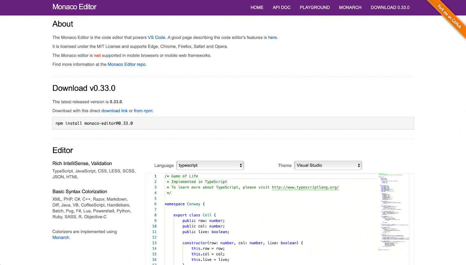466x265 pixels.
Task: Click the 'Download v0.33.0' heading
Action: pos(84,88)
